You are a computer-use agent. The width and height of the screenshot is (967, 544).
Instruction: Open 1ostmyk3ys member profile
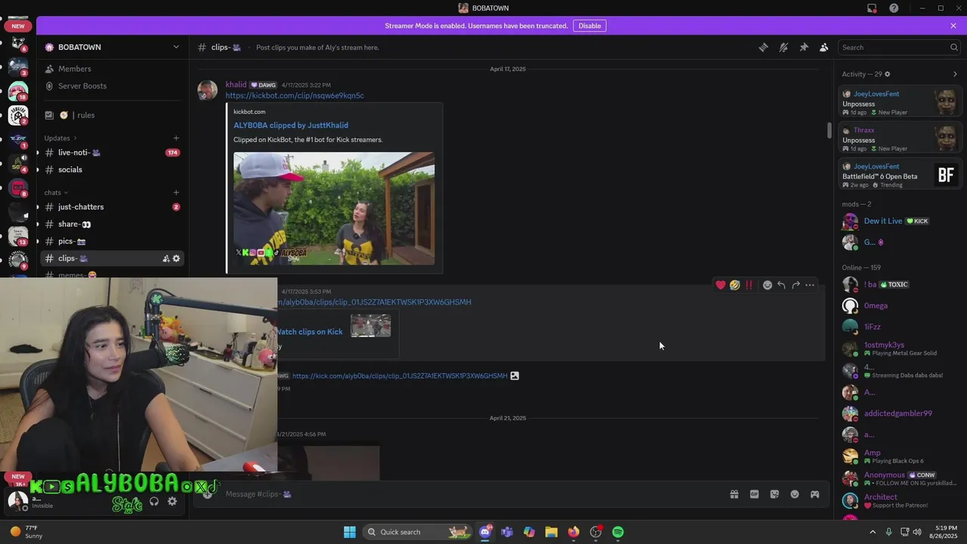[x=900, y=348]
